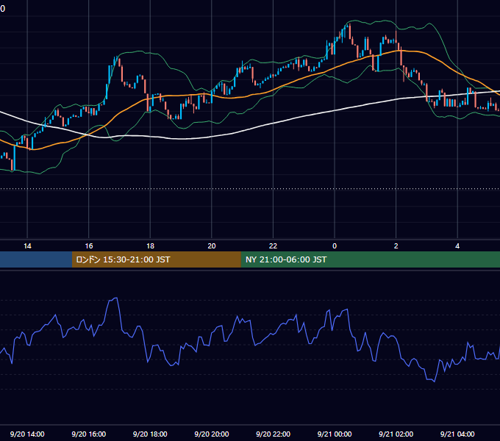Select the 16 hour axis label
Viewport: 500px width, 441px height.
[x=89, y=246]
